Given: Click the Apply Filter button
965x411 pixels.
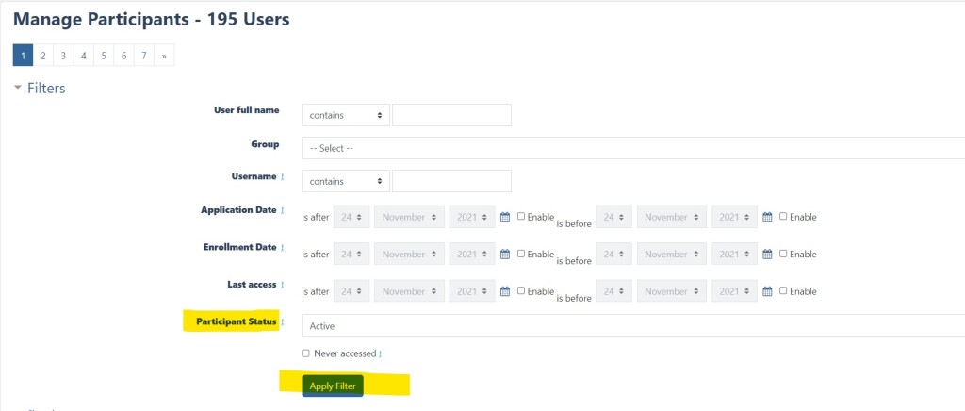Looking at the screenshot, I should [x=333, y=386].
